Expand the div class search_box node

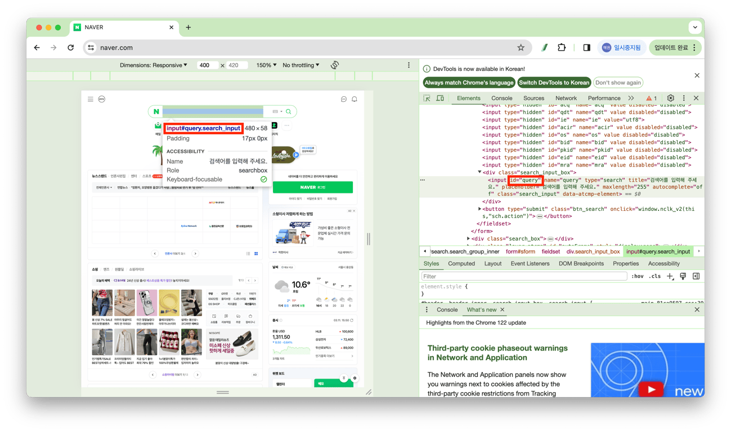click(x=468, y=238)
